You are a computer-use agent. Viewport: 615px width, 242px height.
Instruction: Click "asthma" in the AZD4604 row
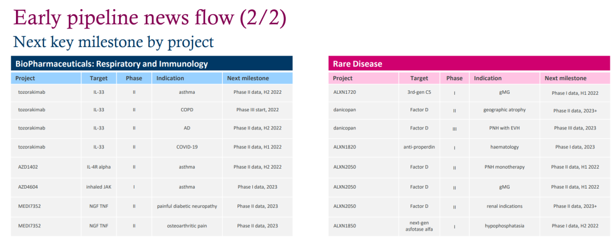(187, 187)
